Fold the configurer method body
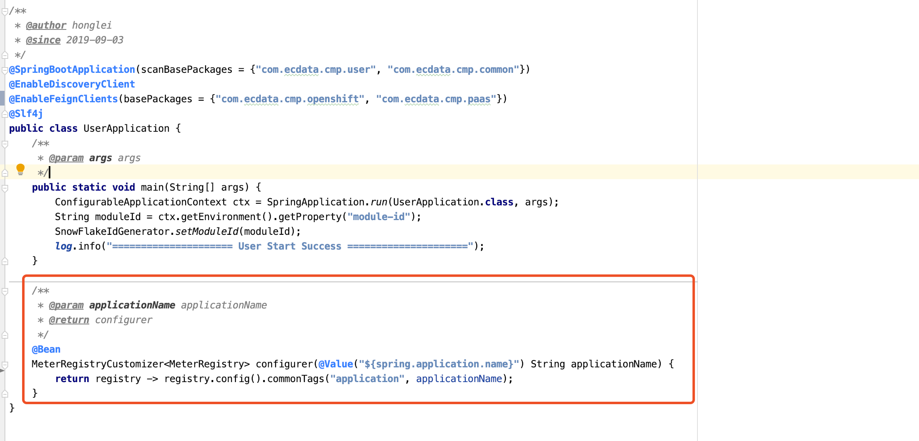 tap(5, 364)
